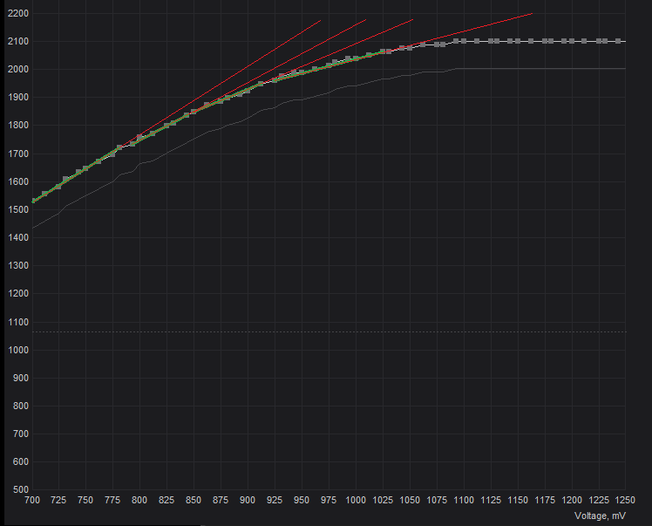Click the '800' frequency axis label
The width and height of the screenshot is (652, 526).
coord(21,406)
